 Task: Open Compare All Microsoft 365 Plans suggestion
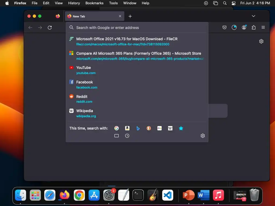137,56
